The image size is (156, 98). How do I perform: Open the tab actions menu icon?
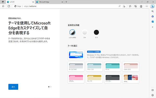tap(3, 2)
